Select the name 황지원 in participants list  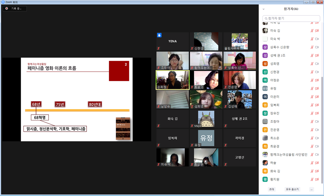(x=275, y=179)
